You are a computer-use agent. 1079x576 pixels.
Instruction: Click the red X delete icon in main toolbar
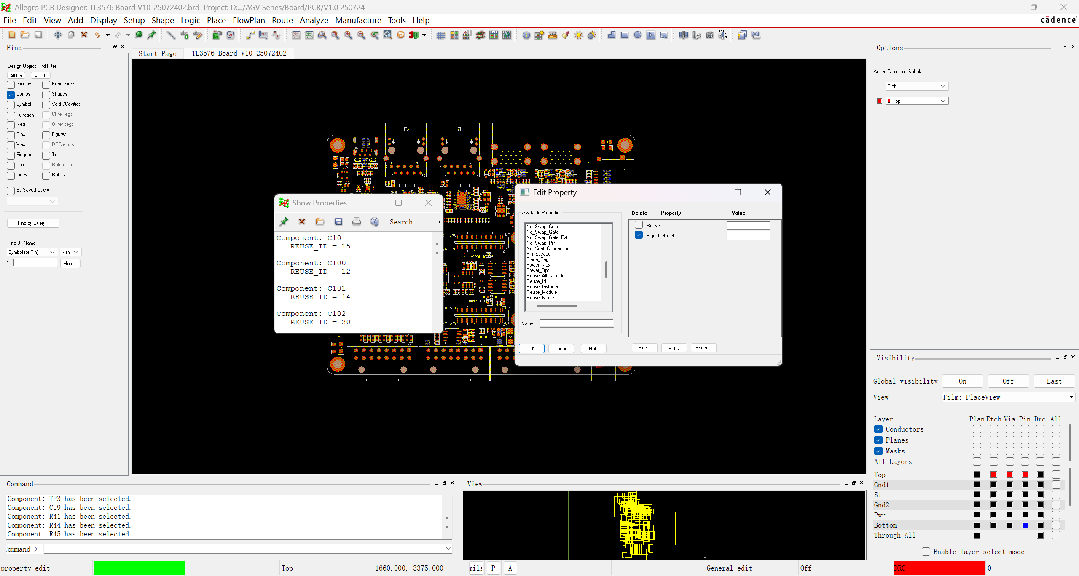pos(84,35)
